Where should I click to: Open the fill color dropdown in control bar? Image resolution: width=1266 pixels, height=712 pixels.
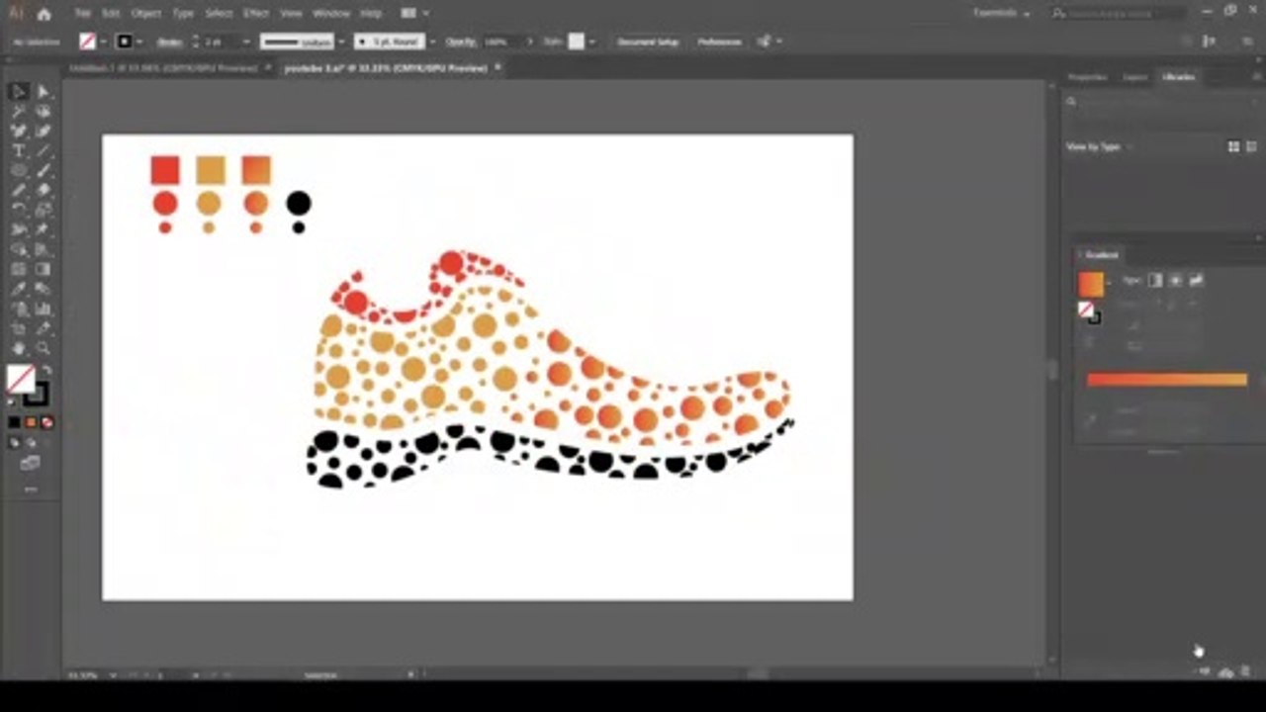tap(103, 42)
